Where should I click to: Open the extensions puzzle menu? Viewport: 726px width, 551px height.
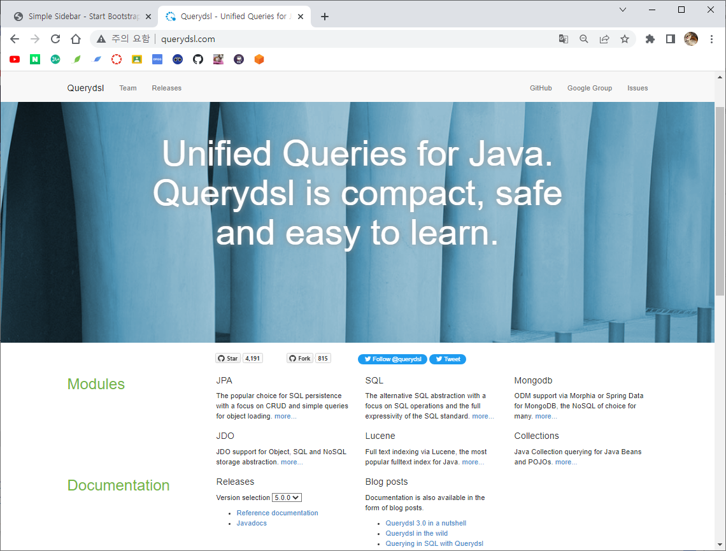click(x=650, y=39)
